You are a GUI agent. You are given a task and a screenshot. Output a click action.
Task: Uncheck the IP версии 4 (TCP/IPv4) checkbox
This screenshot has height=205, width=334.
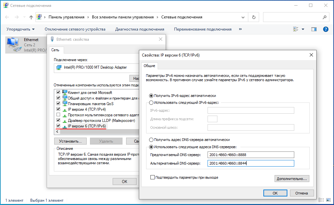click(58, 109)
